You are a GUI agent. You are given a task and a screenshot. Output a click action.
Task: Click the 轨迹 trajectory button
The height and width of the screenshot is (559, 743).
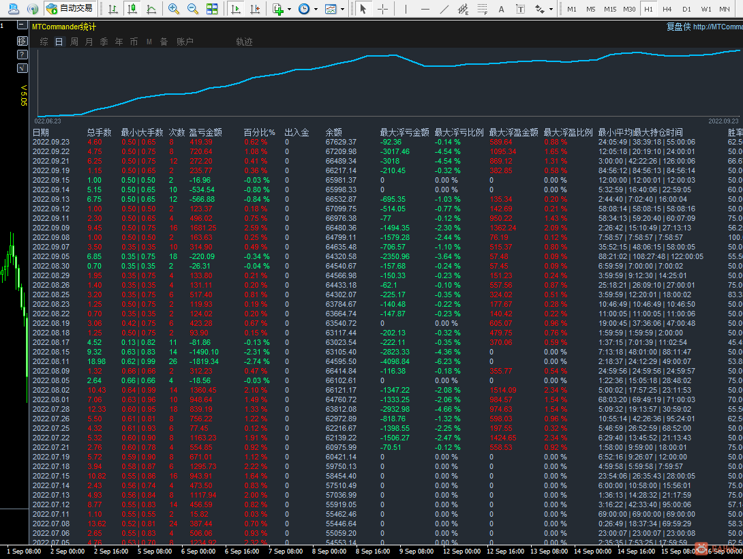tap(244, 42)
